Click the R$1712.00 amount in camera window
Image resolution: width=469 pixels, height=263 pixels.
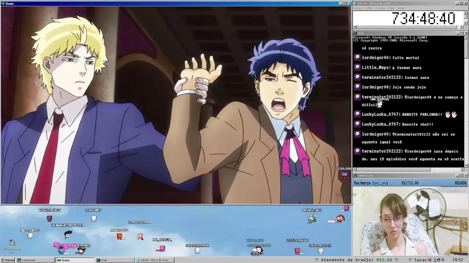tap(410, 183)
